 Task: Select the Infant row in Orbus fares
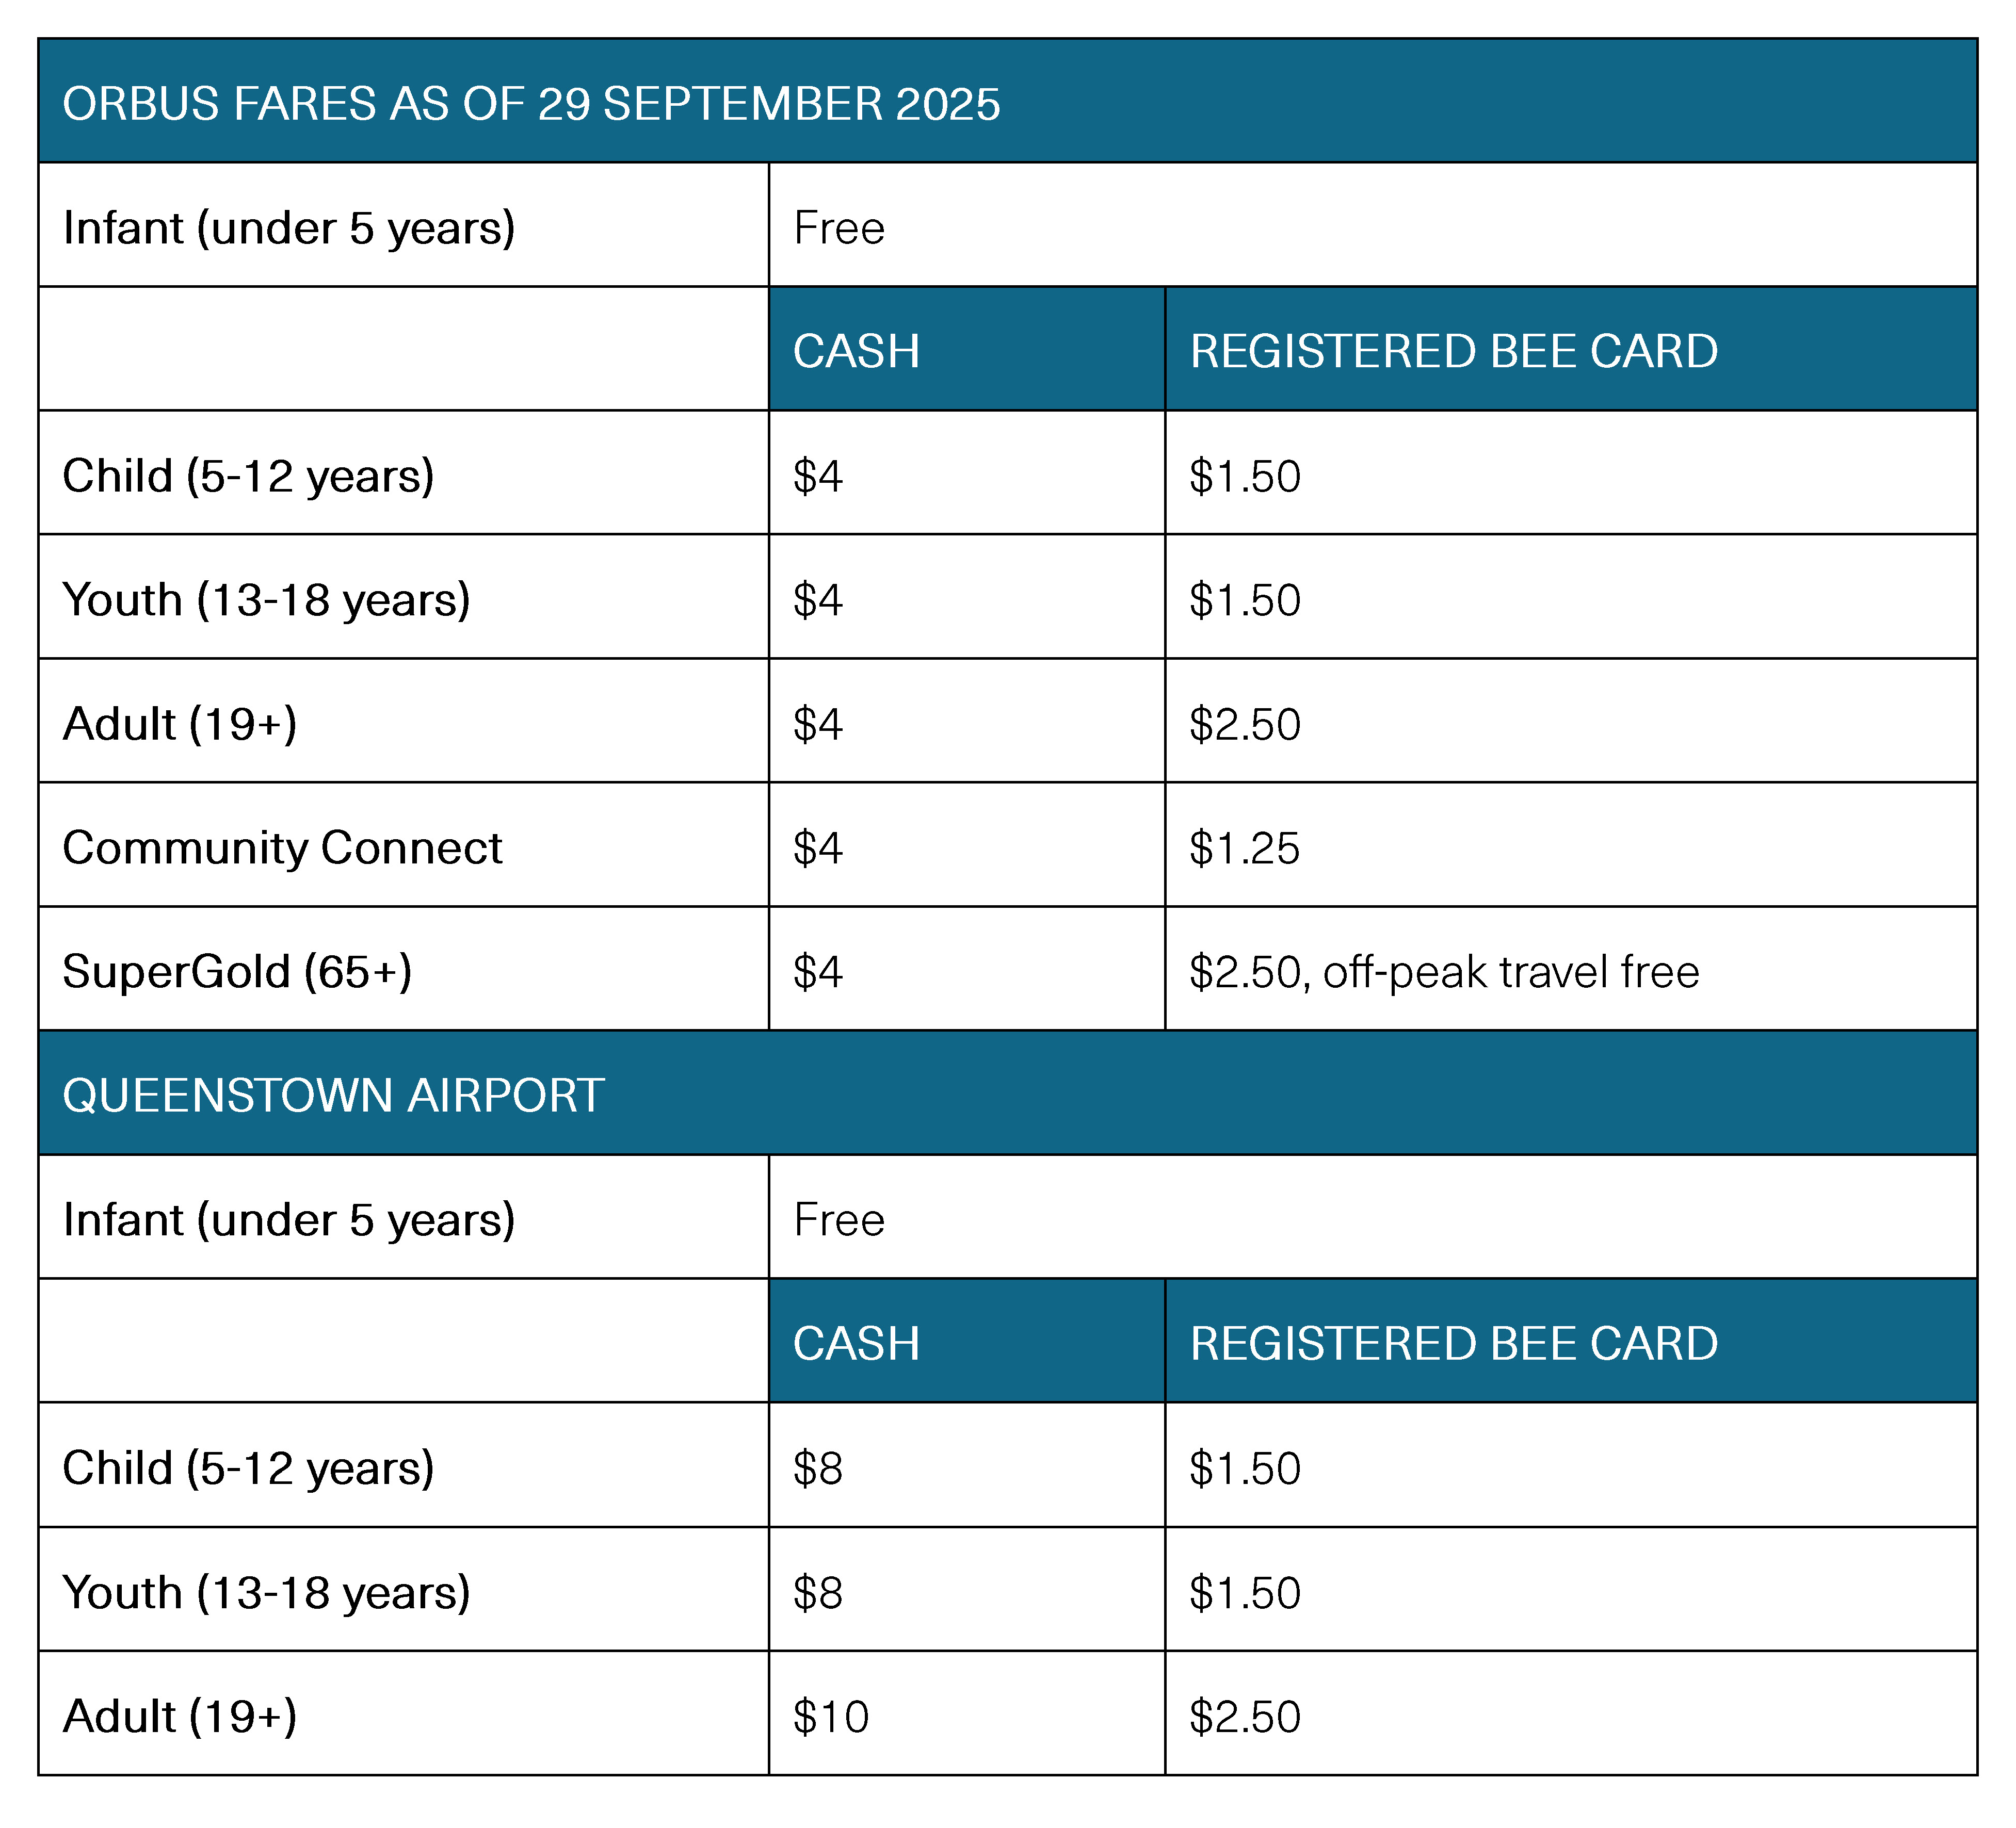[288, 228]
